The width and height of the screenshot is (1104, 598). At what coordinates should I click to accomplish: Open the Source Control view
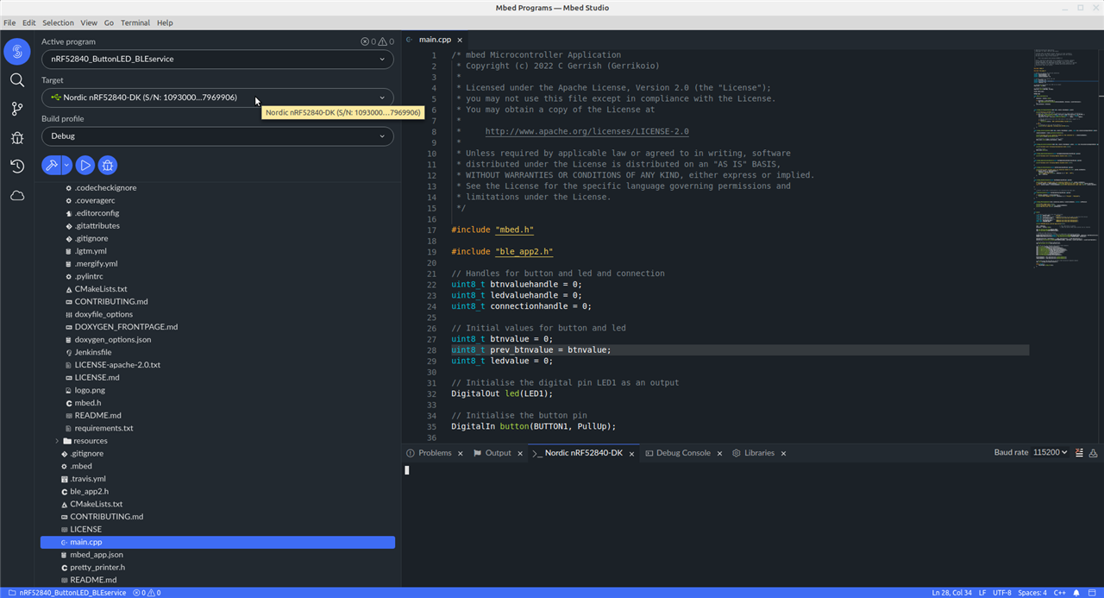(17, 109)
